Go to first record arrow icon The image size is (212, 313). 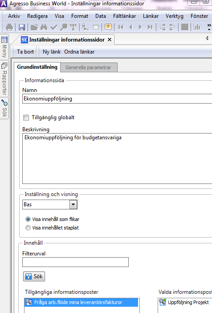click(121, 27)
